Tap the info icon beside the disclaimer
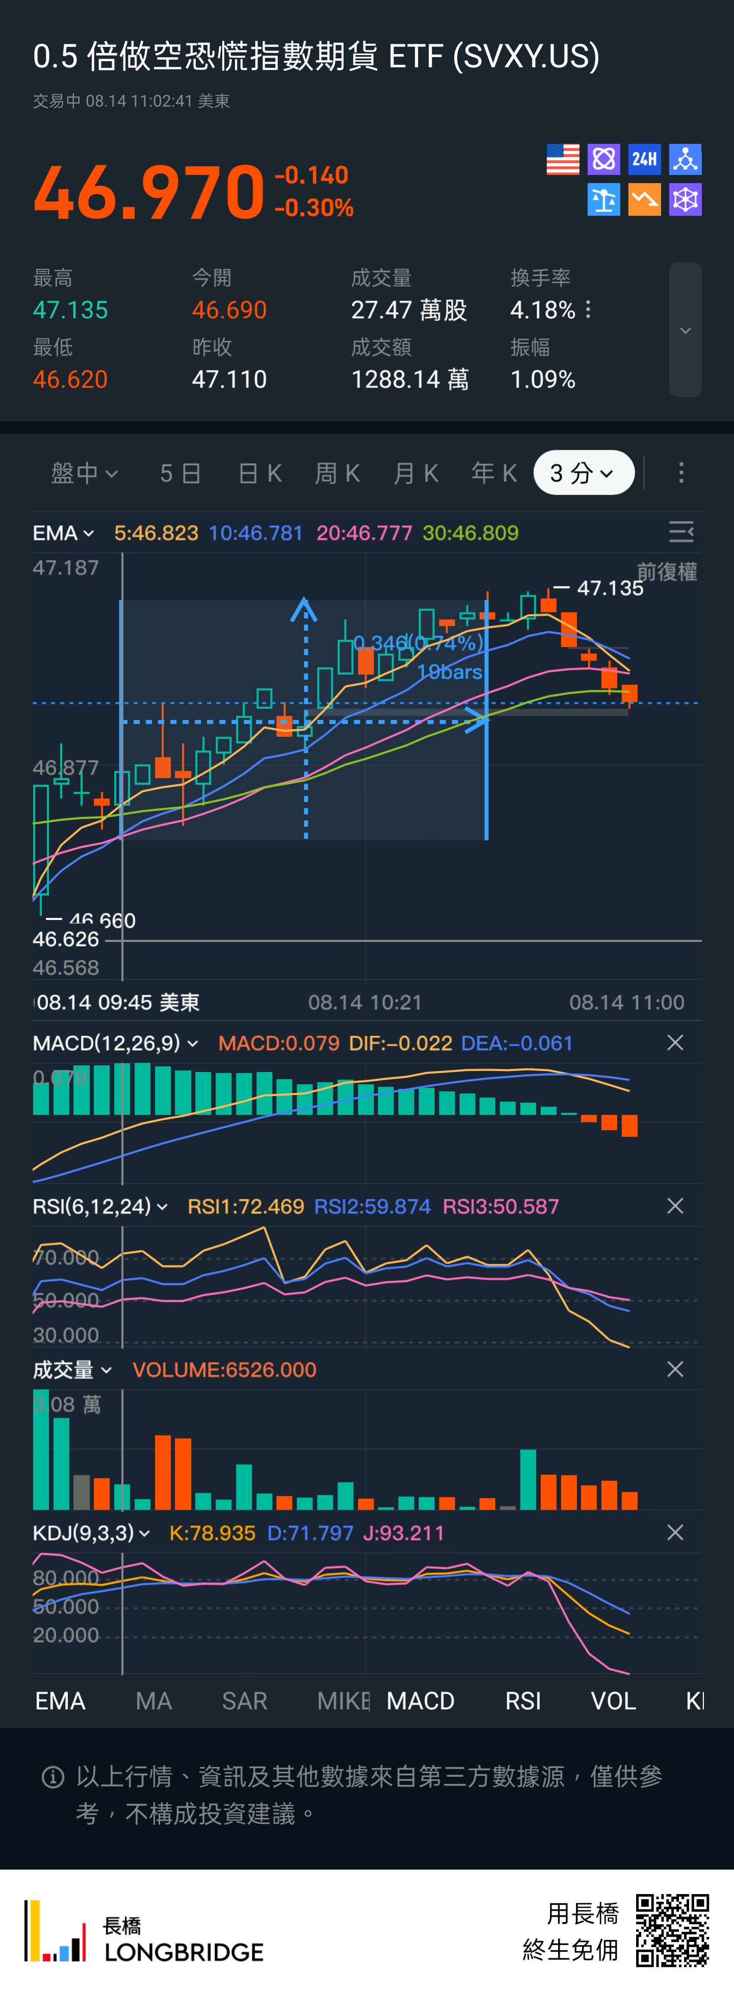 pyautogui.click(x=53, y=1777)
